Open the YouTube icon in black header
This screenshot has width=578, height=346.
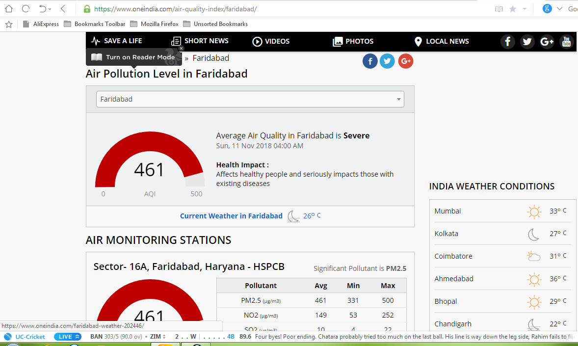567,42
